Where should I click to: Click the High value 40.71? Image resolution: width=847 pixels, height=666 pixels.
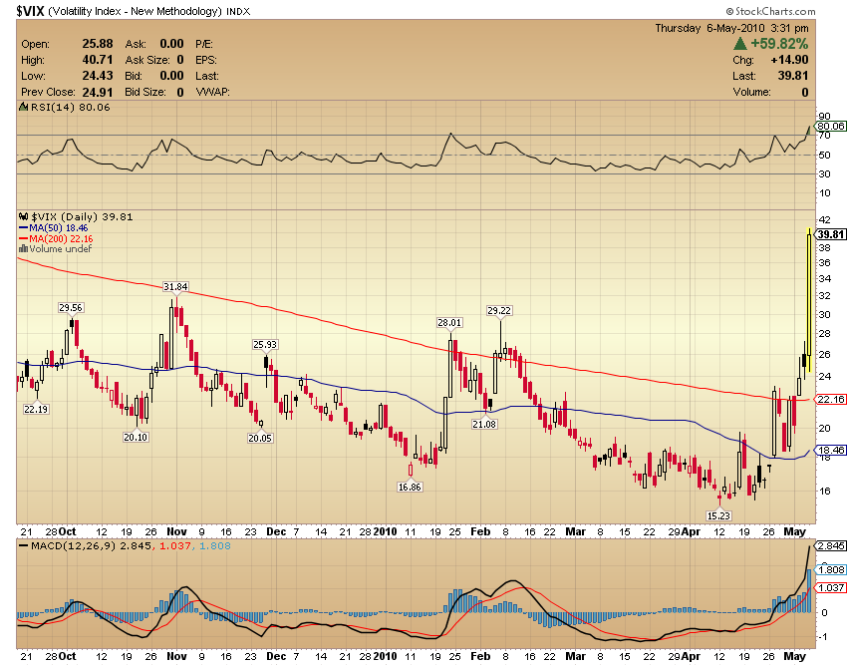tap(98, 60)
